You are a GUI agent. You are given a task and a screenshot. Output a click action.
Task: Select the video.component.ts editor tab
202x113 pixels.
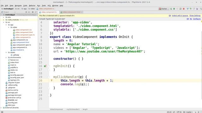click(x=49, y=12)
